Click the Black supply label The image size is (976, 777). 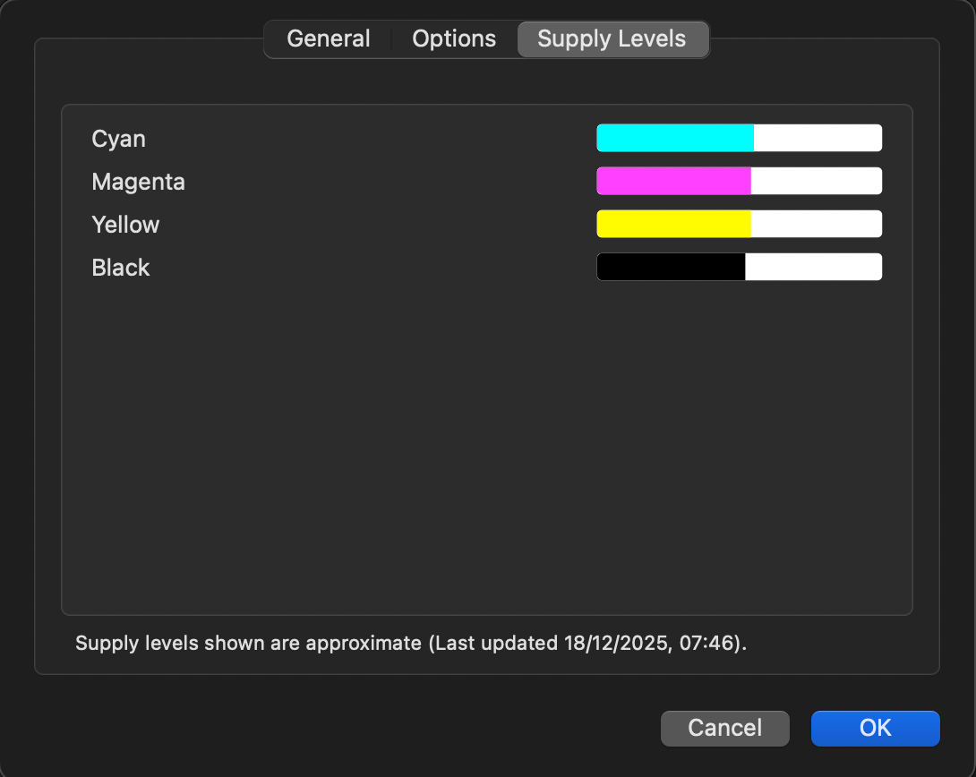tap(121, 268)
